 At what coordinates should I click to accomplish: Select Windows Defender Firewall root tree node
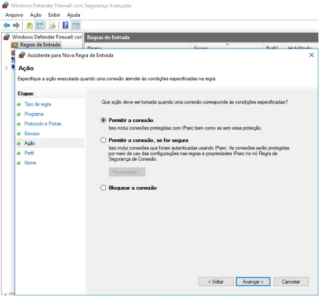(47, 37)
